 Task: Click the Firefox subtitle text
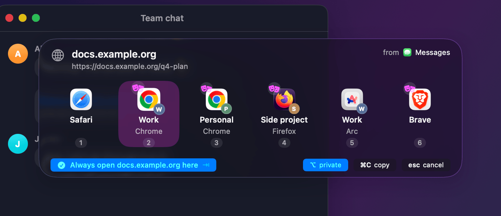tap(284, 131)
